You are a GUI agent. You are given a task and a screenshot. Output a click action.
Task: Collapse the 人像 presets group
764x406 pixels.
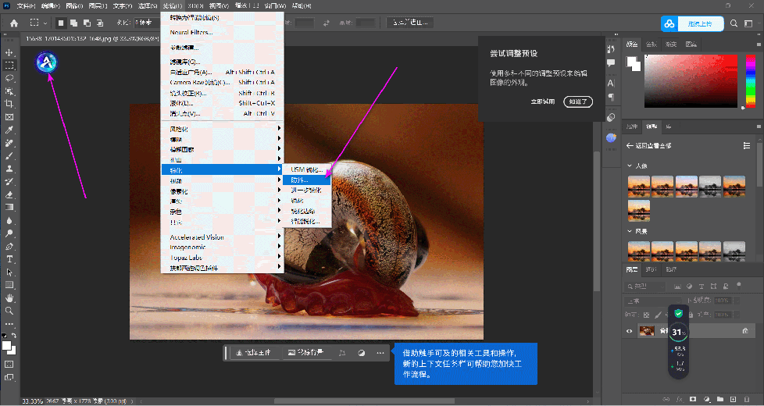(x=630, y=166)
